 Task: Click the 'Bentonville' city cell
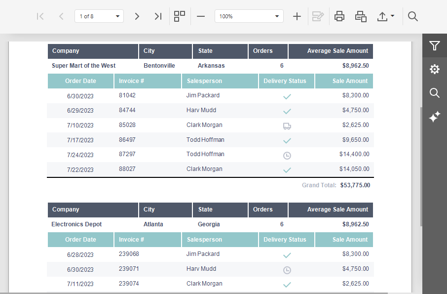tap(159, 66)
